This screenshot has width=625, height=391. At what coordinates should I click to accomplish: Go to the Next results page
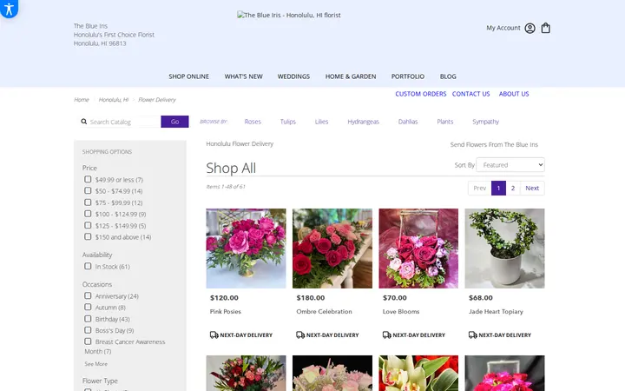point(532,188)
